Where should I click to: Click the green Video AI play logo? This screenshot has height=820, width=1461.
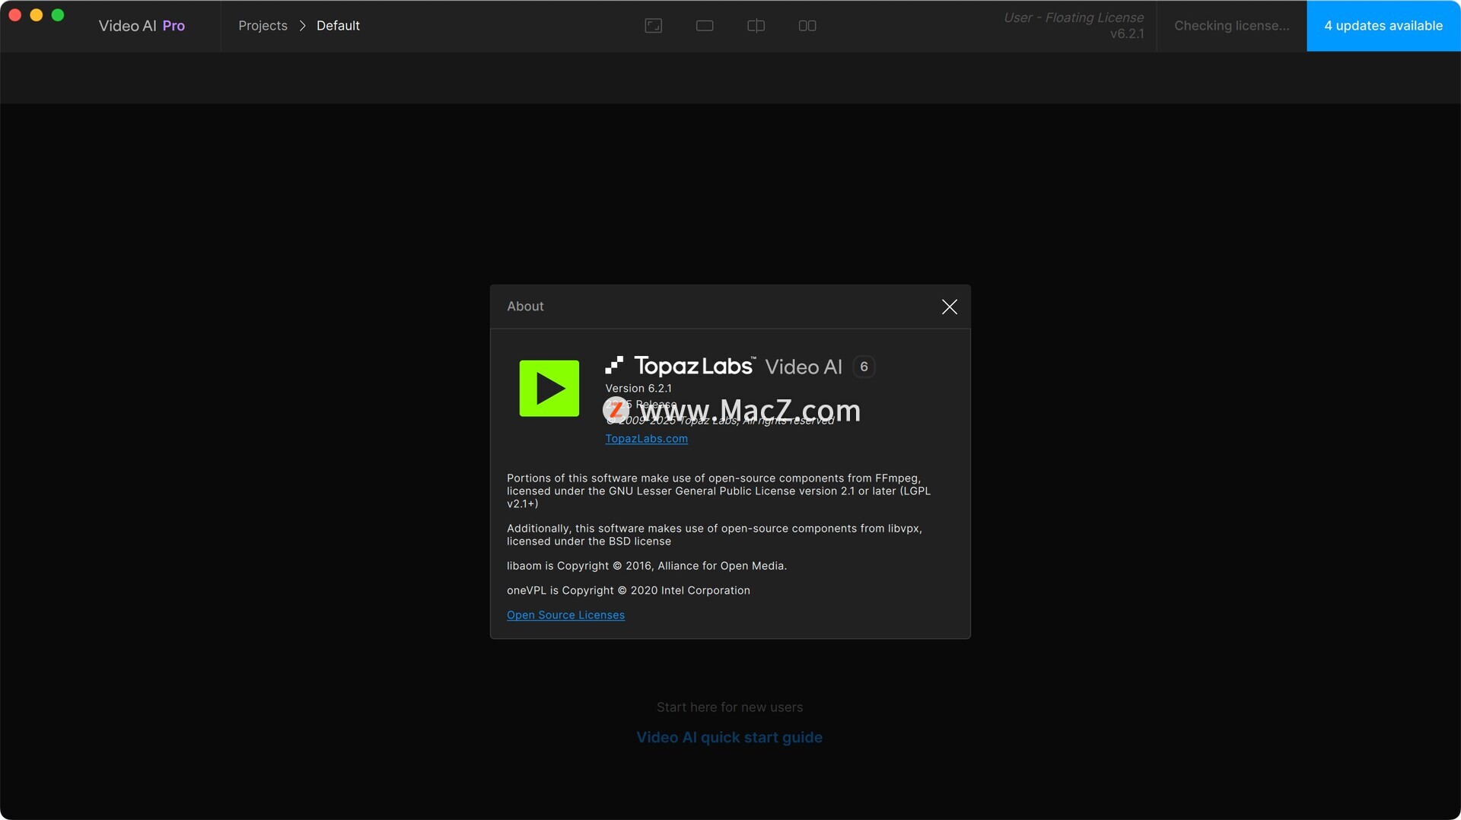(x=549, y=388)
